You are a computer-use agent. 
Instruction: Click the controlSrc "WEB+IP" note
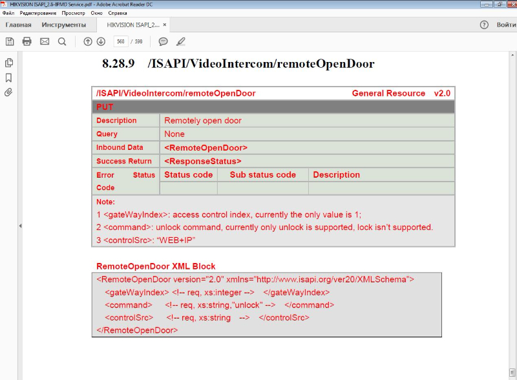pos(146,240)
